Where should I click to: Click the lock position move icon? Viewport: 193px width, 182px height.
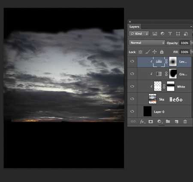coord(154,52)
